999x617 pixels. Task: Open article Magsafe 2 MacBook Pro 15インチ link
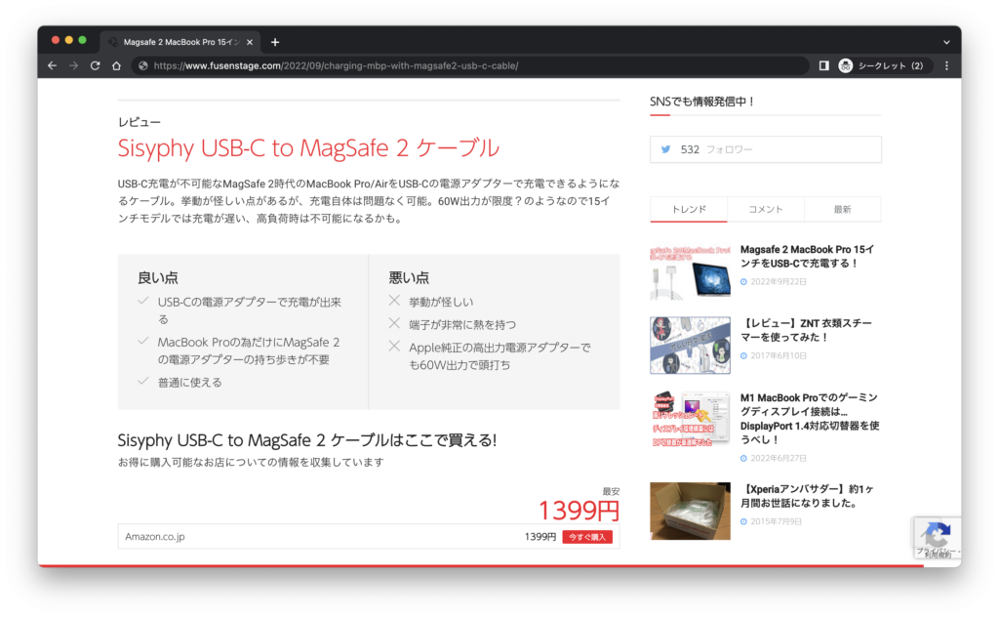[x=807, y=256]
